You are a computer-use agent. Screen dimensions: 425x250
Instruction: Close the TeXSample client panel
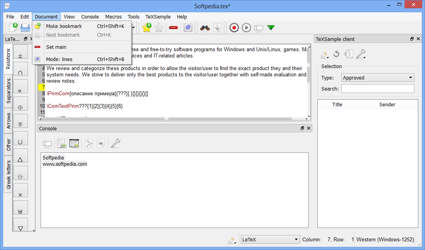[x=418, y=39]
